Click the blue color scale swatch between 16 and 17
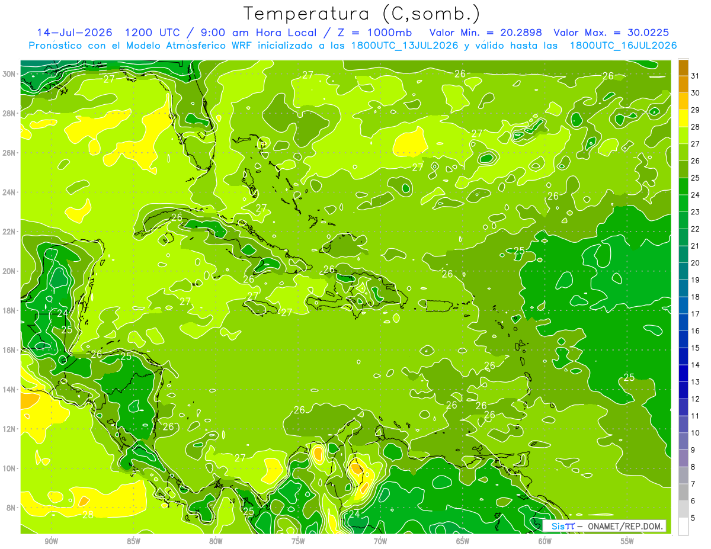This screenshot has height=549, width=711. [683, 323]
